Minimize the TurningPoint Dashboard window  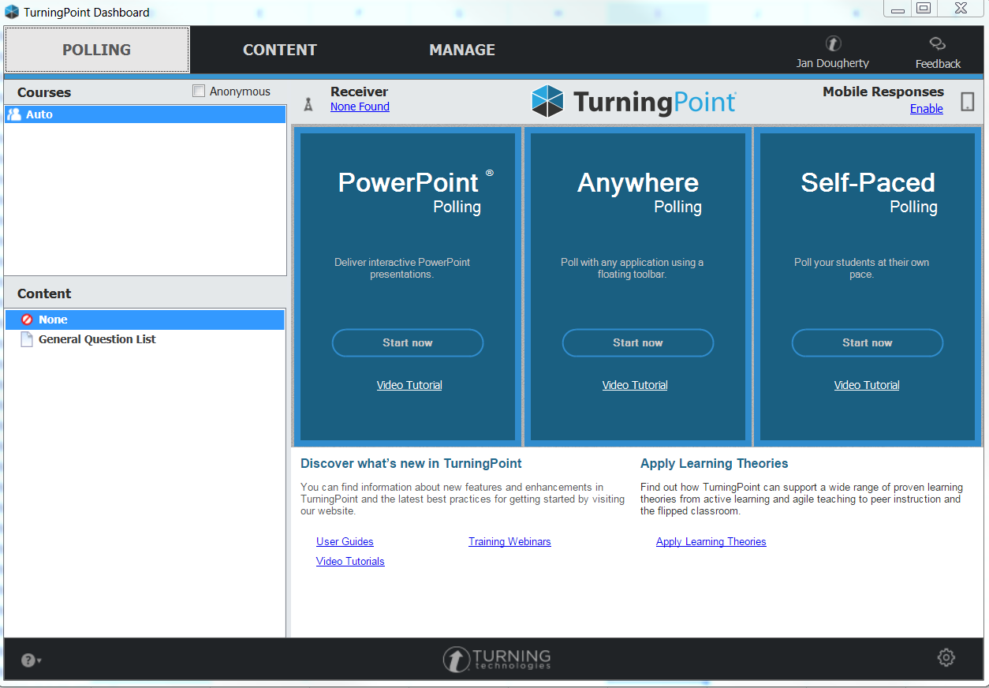tap(897, 8)
